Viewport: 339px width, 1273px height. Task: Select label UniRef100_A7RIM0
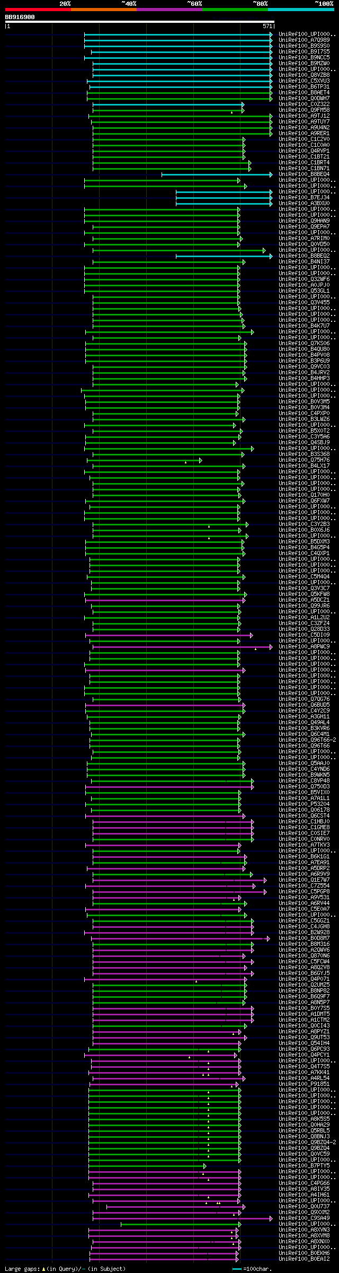(304, 238)
